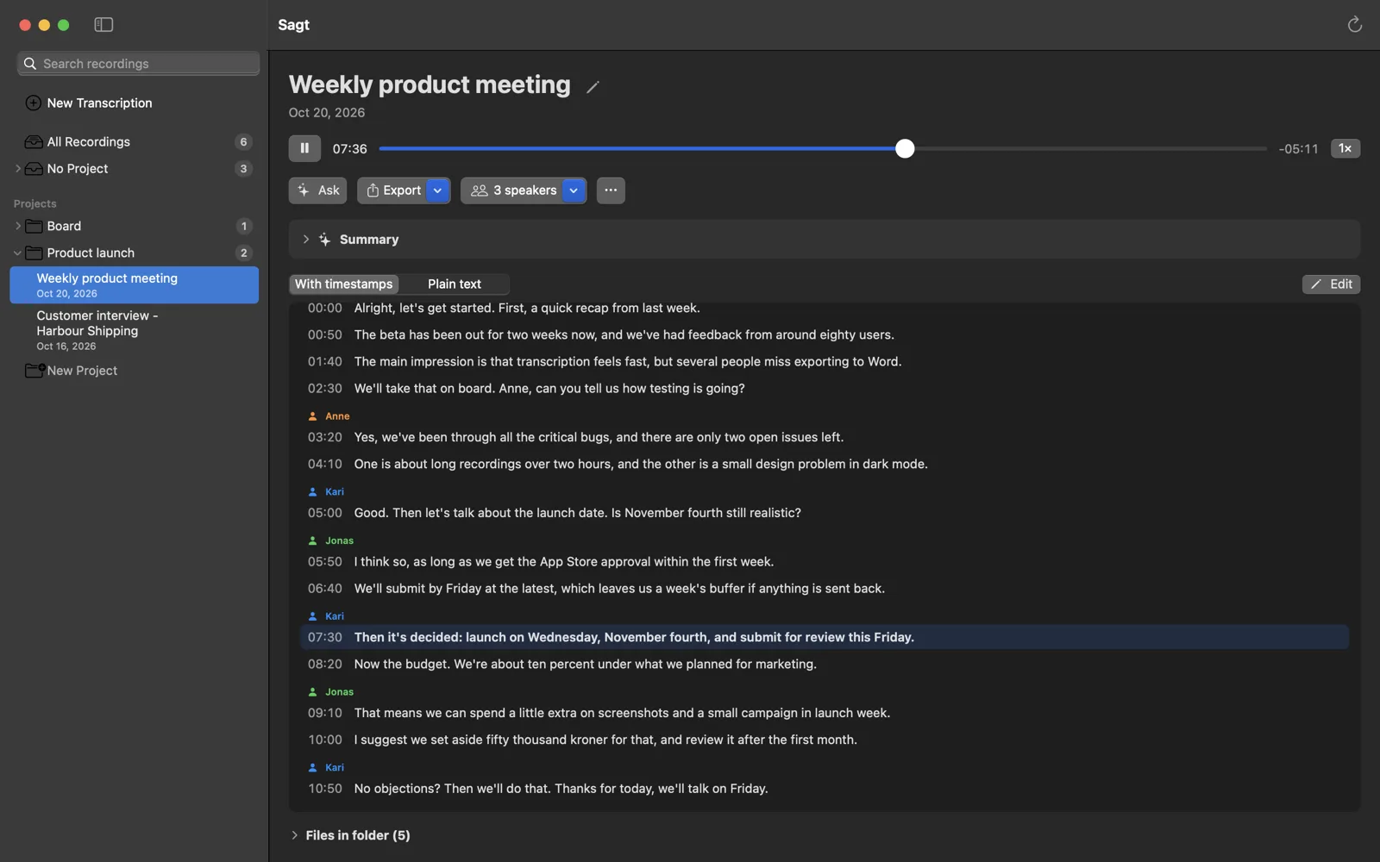Switch to Plain text view
1380x862 pixels.
[x=455, y=284]
